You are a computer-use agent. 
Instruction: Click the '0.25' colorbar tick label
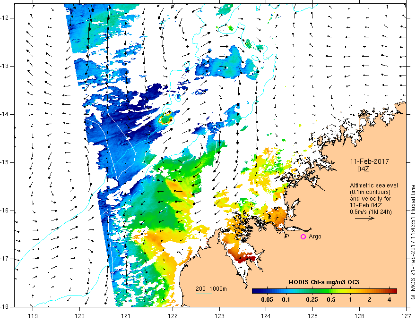pos(312,300)
